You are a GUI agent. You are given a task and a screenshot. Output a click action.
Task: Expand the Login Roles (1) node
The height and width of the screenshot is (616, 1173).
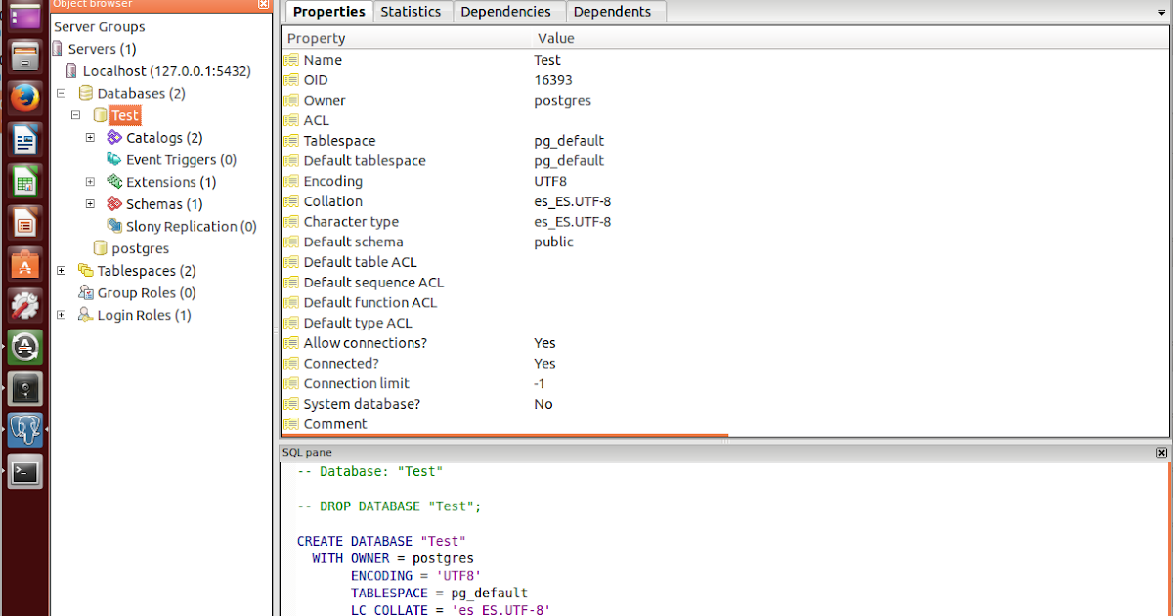click(62, 315)
